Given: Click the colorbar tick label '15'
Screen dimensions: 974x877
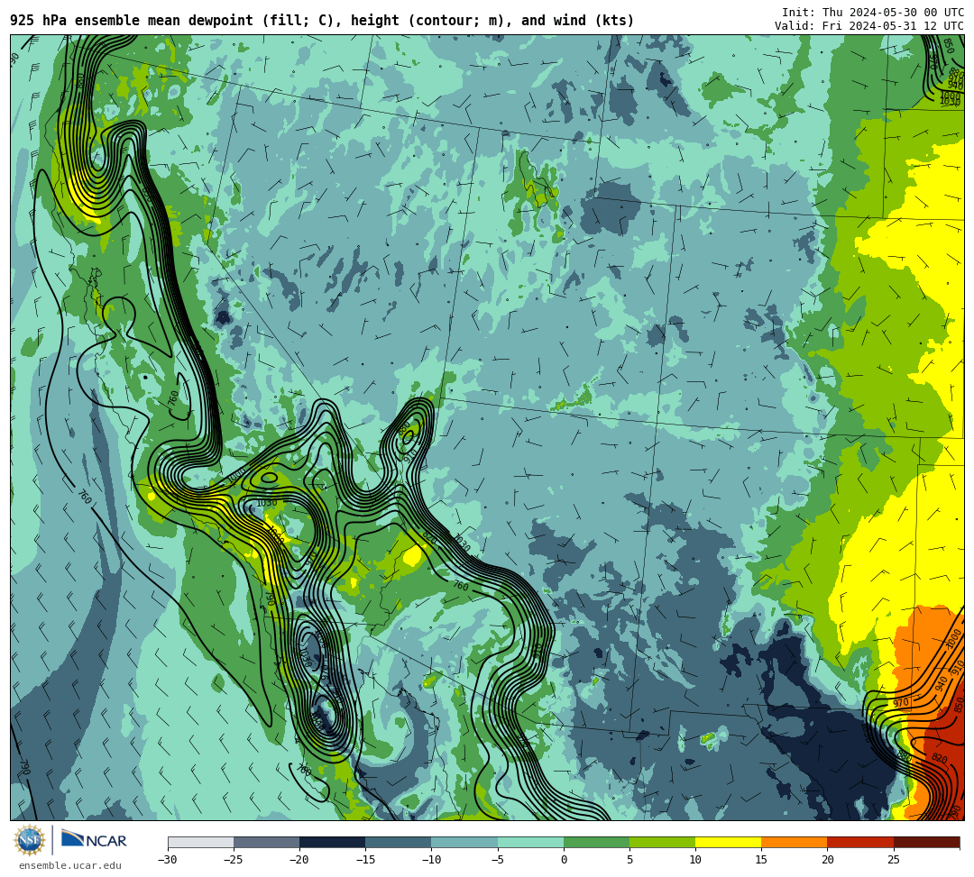Looking at the screenshot, I should (761, 860).
